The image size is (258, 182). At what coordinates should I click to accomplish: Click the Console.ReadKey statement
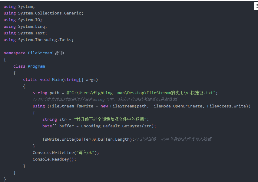click(54, 159)
